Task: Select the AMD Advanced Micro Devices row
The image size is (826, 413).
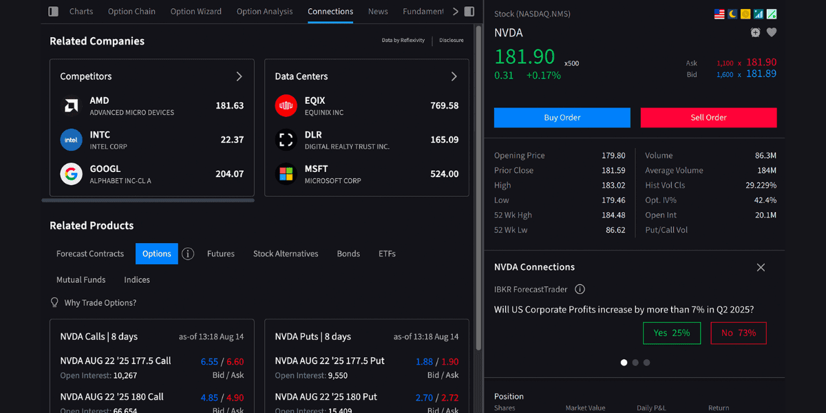Action: [x=152, y=106]
